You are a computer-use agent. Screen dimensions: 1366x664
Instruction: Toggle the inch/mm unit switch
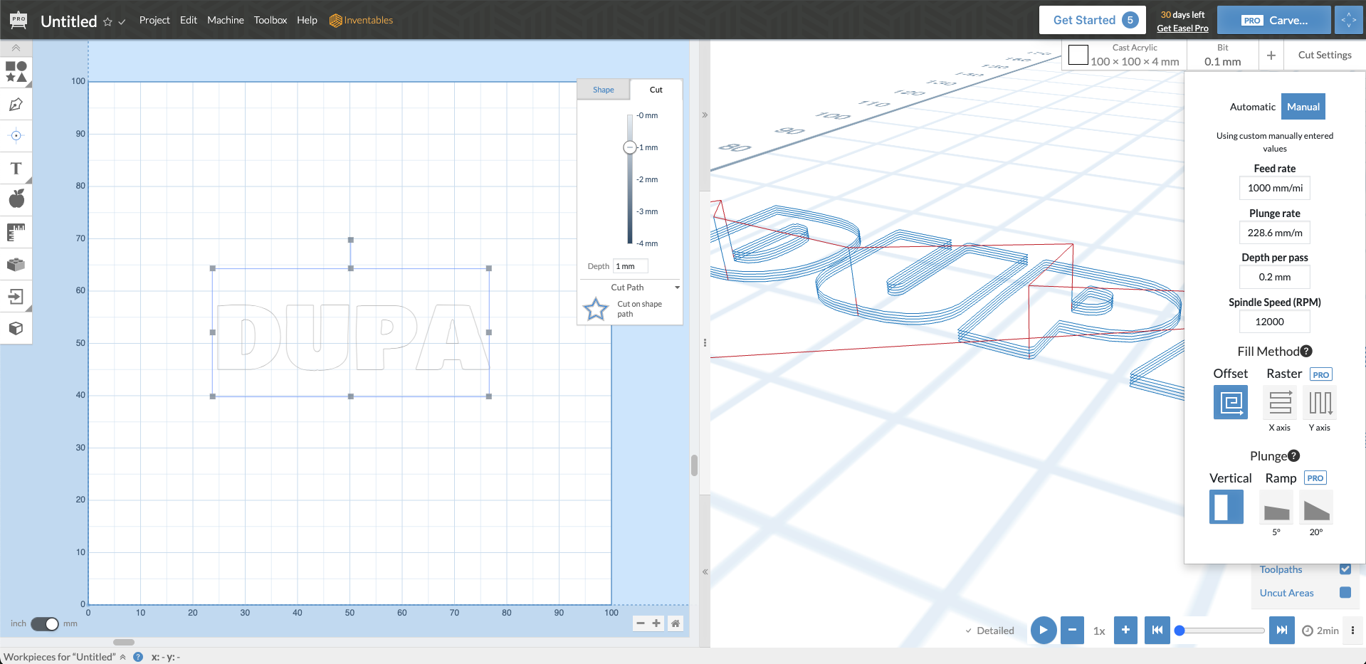45,623
